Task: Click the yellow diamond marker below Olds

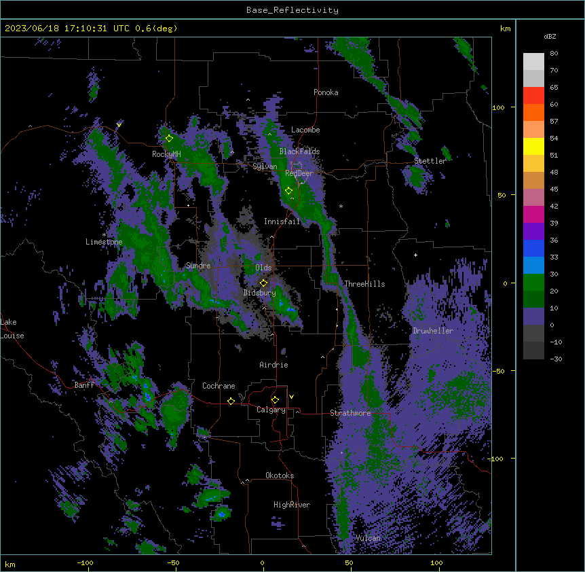Action: (x=263, y=283)
